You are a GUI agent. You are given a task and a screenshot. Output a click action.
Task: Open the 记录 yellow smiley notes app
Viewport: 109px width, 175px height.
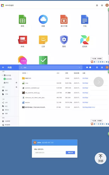click(43, 40)
